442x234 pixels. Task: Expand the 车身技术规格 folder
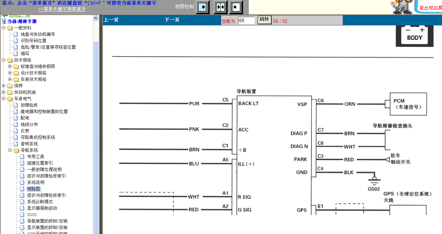pos(10,79)
